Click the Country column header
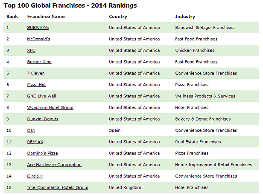The width and height of the screenshot is (263, 195). tap(118, 17)
